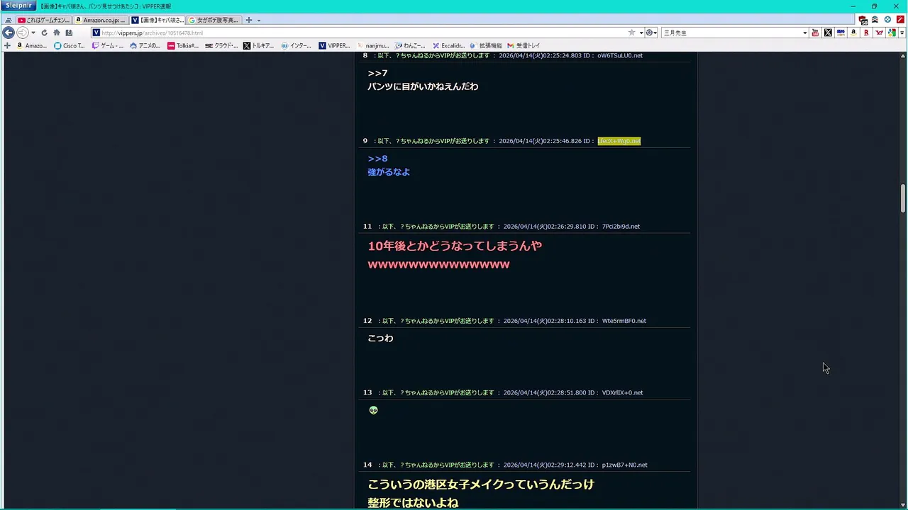Screen dimensions: 908x510
Task: Open a new tab with plus button
Action: [x=248, y=20]
